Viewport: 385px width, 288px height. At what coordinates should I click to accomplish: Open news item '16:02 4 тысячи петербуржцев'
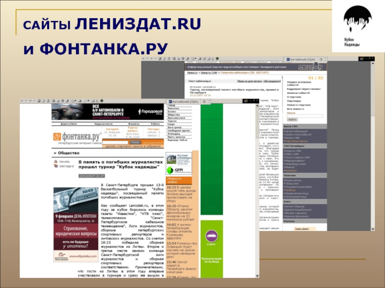(180, 231)
